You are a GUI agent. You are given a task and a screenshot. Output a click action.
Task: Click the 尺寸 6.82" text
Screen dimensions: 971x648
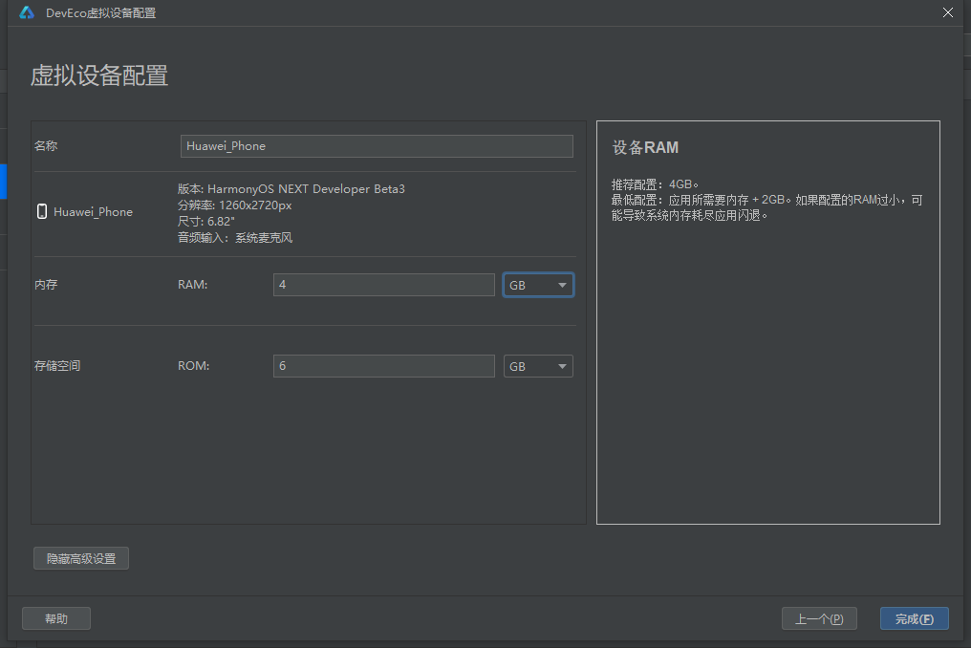[x=206, y=221]
